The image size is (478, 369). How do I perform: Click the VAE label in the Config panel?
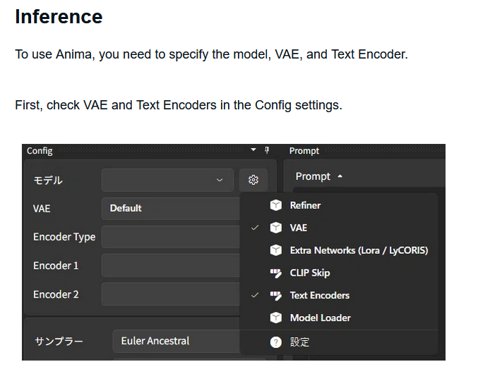coord(42,209)
